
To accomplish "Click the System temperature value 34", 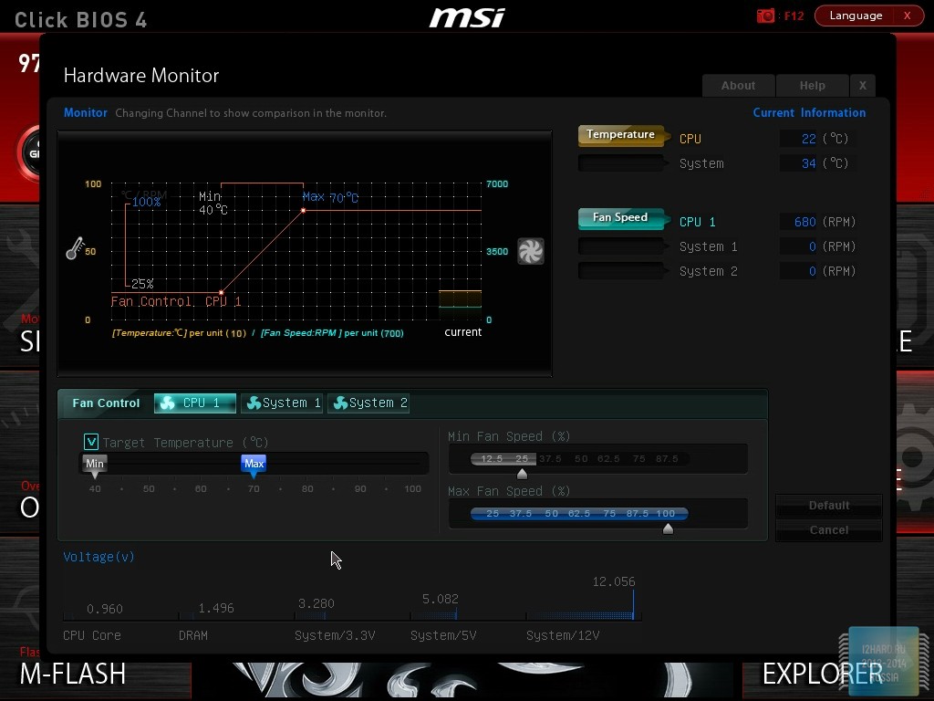I will coord(808,163).
